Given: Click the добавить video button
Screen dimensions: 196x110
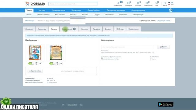Looking at the screenshot, I should [164, 47].
